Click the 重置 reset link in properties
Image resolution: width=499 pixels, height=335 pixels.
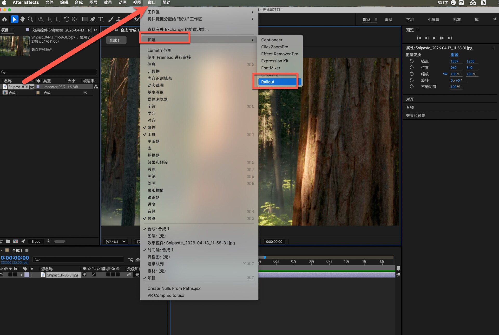tap(454, 55)
